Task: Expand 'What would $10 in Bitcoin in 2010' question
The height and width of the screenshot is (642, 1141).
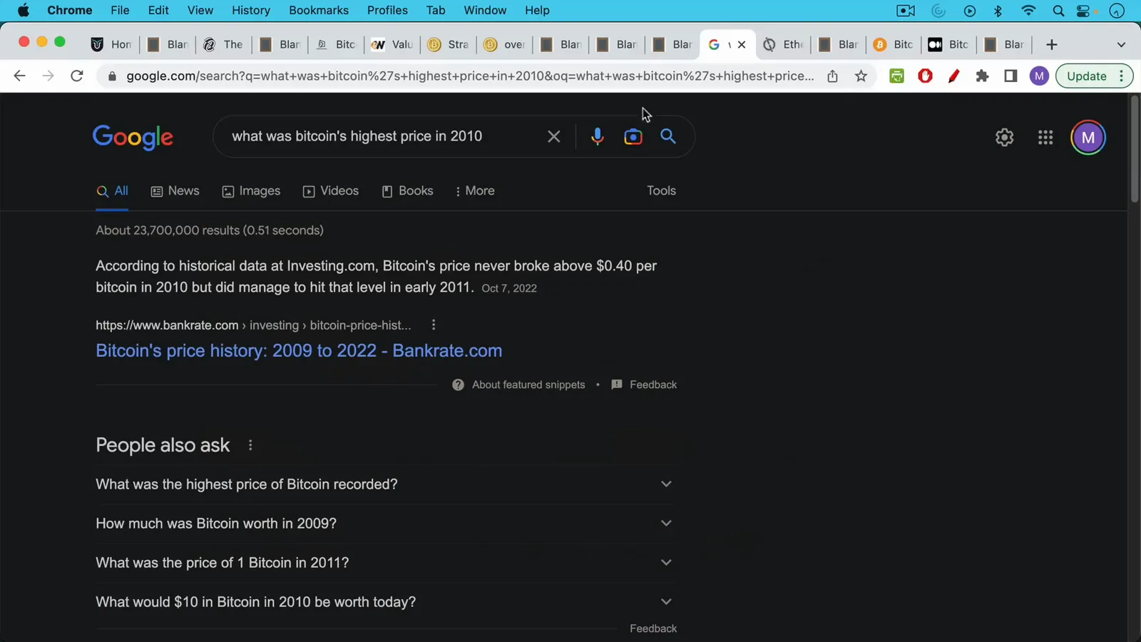Action: click(x=385, y=602)
